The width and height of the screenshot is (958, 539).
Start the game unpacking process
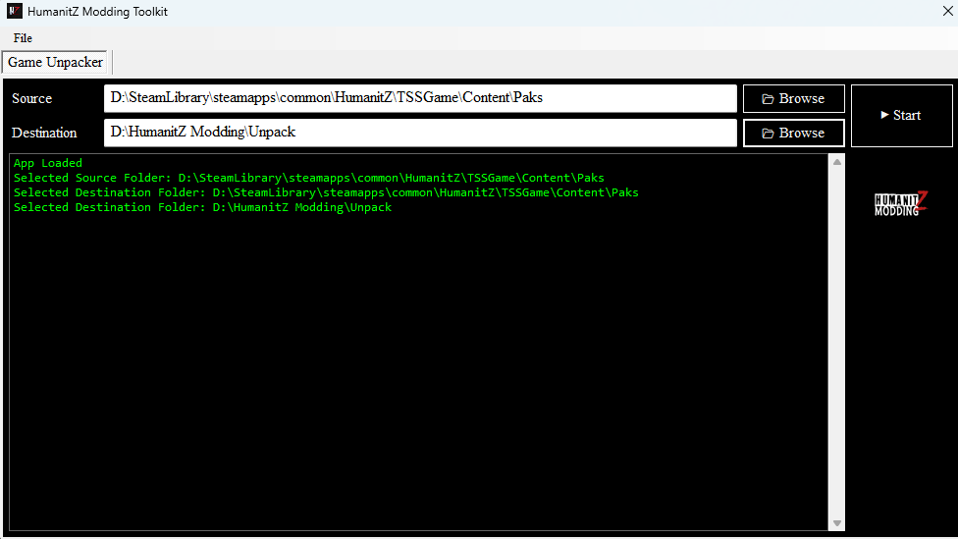coord(901,116)
